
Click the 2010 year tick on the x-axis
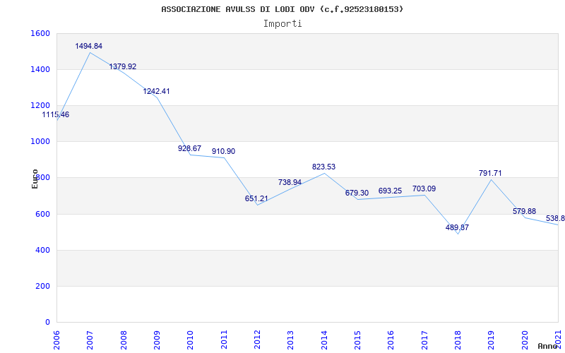tap(190, 339)
